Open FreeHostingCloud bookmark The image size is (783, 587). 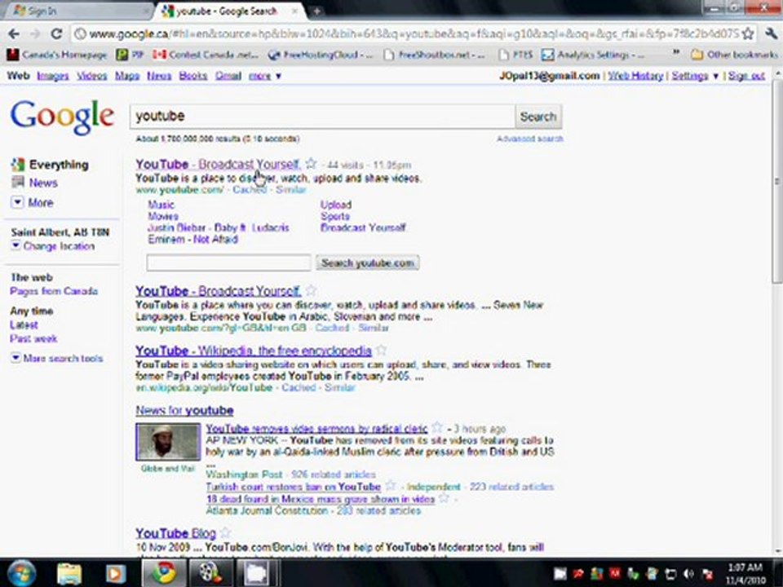pos(320,55)
